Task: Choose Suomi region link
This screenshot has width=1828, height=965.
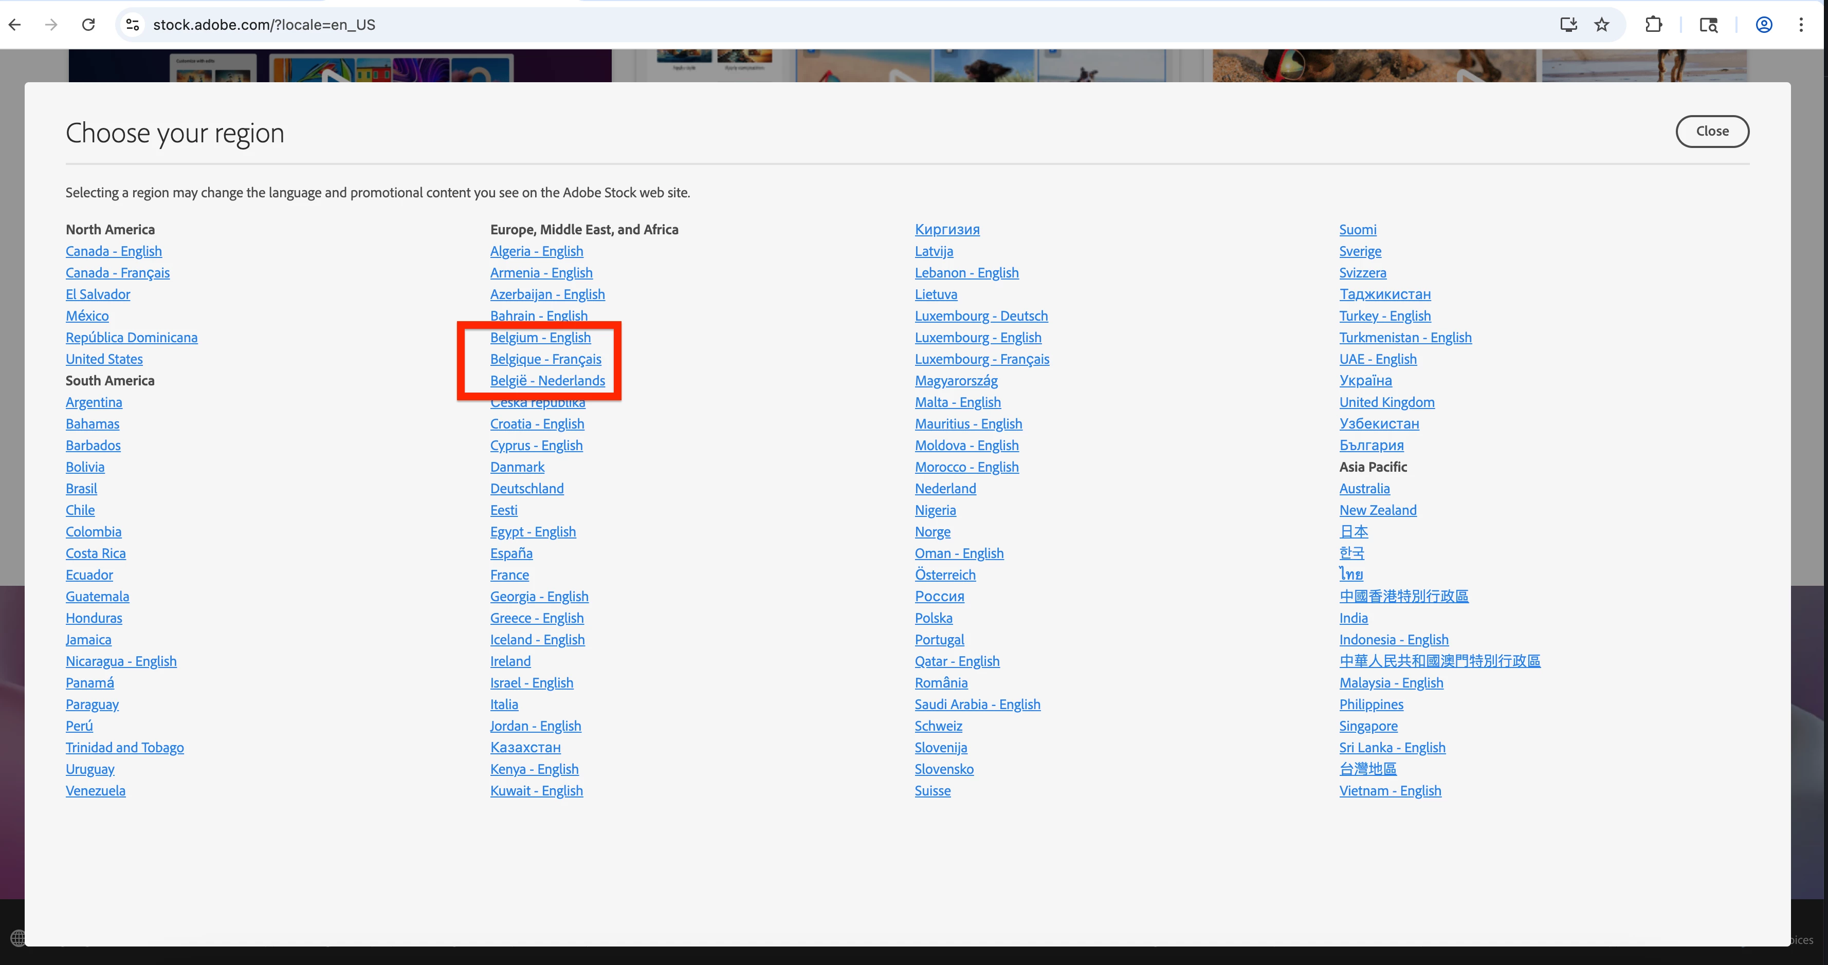Action: coord(1358,230)
